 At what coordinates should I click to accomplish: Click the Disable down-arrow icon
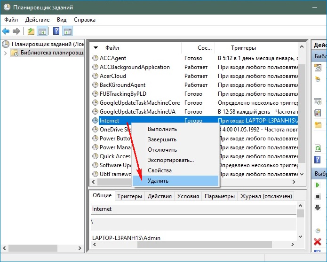(318, 208)
